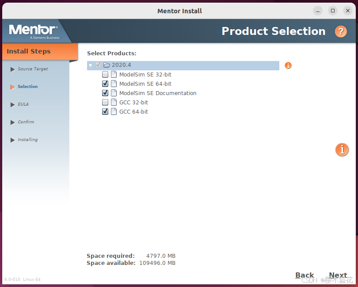This screenshot has width=358, height=287.
Task: Uncheck the ModelSim SE 64-bit checkbox
Action: click(x=105, y=84)
